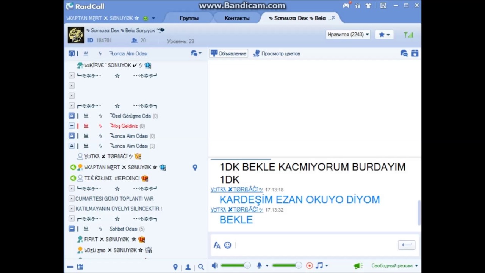Screen dimensions: 485x273
Task: Open the main menu list icon
Action: point(383,6)
